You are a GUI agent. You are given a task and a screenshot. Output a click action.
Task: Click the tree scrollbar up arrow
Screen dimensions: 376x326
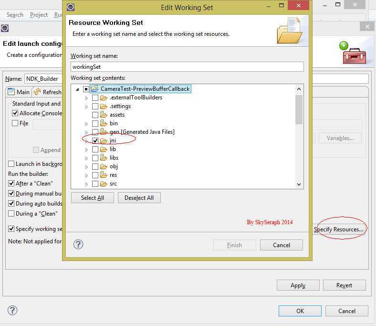pos(299,89)
